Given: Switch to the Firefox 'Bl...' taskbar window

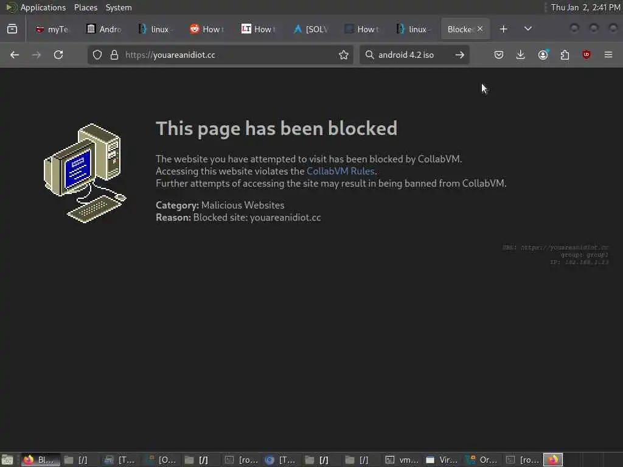Looking at the screenshot, I should coord(40,460).
